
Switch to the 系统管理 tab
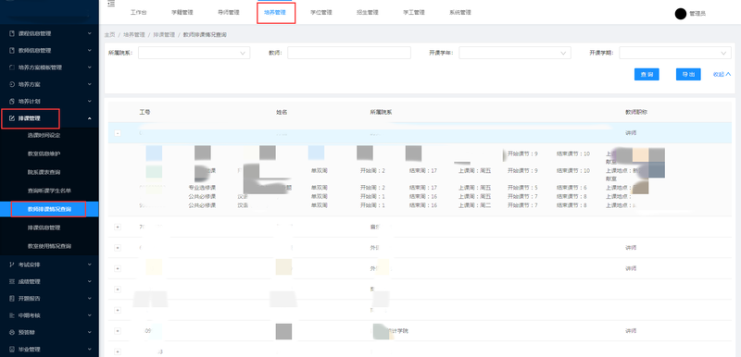[x=459, y=13]
